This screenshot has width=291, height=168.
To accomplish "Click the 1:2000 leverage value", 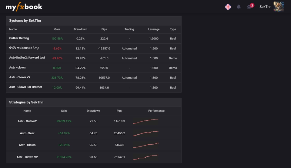I will pyautogui.click(x=154, y=39).
